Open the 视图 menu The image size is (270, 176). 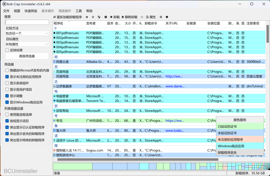17,11
